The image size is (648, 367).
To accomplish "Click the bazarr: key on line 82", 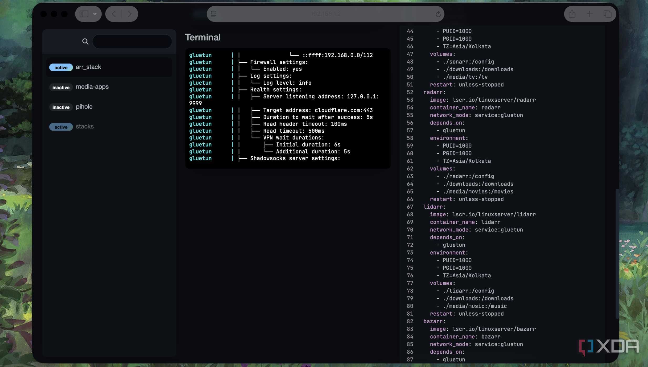I will pos(434,321).
